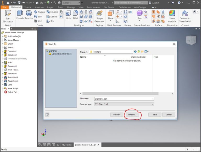Select the Fillet tool
Screen dimensions: 201x152
(75, 14)
